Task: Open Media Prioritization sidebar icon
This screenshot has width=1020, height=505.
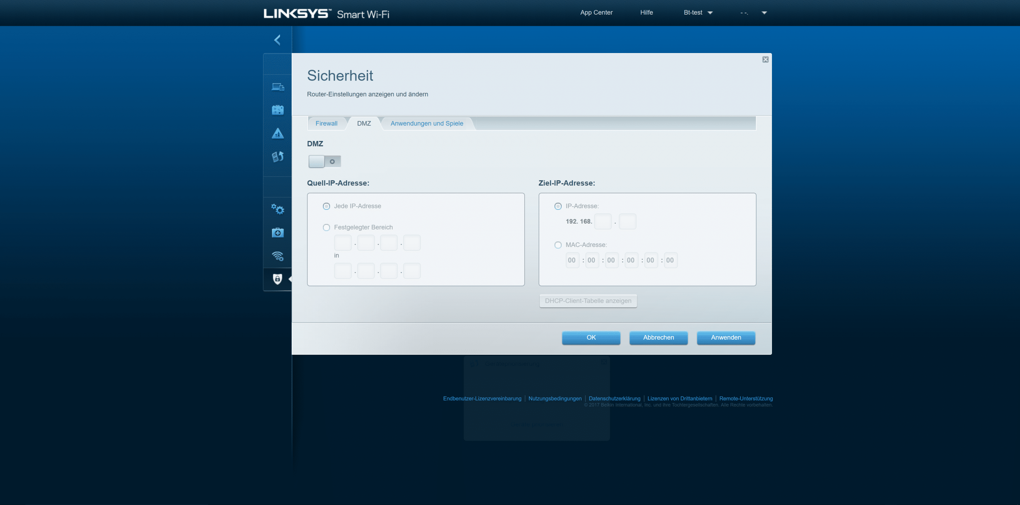Action: click(x=277, y=157)
